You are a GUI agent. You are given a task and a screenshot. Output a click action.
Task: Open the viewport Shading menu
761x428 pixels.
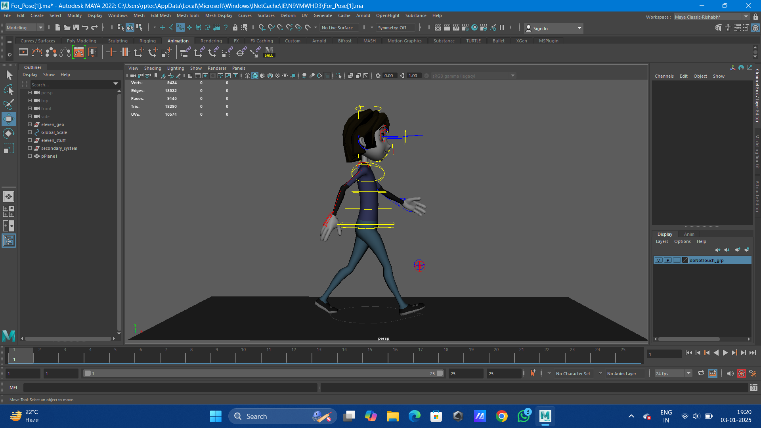coord(153,68)
